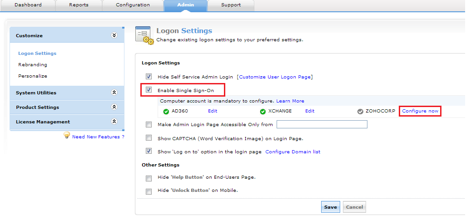Open Customize User Logon Page link

click(275, 77)
